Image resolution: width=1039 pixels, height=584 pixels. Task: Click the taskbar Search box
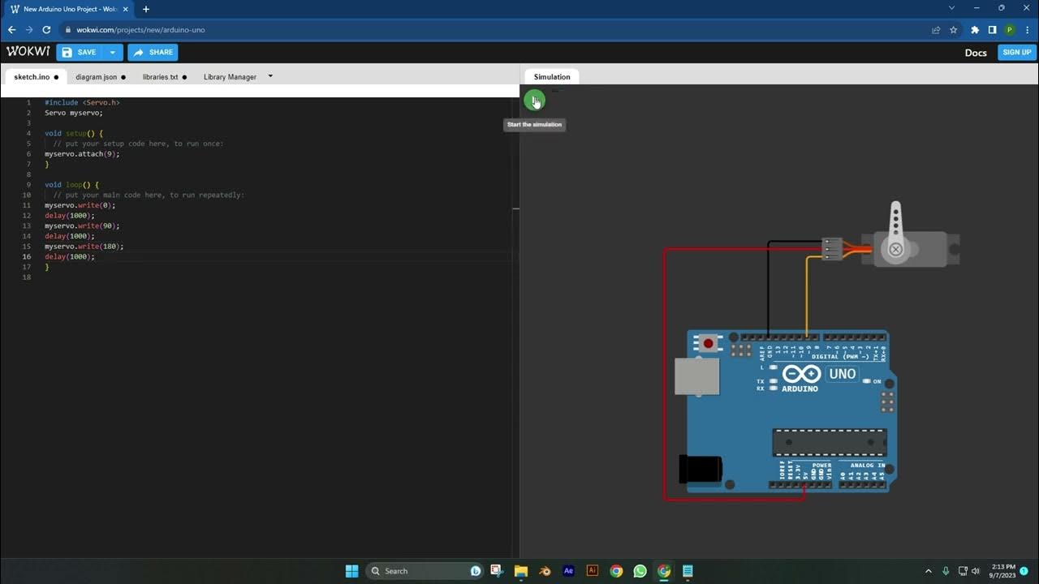coord(425,571)
